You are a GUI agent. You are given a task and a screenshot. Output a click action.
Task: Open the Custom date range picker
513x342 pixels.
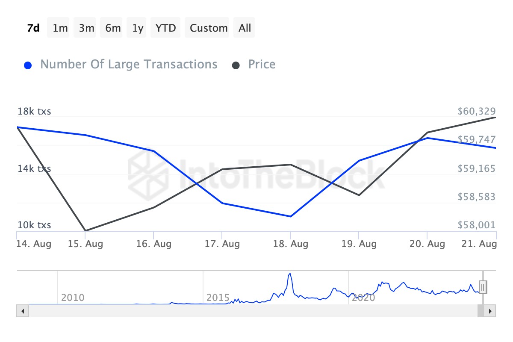(209, 28)
